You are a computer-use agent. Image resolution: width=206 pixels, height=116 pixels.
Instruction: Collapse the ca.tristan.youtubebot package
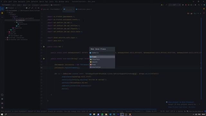tap(13, 18)
